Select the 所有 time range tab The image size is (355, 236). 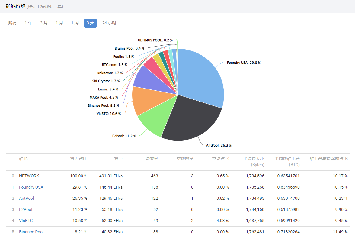12,23
